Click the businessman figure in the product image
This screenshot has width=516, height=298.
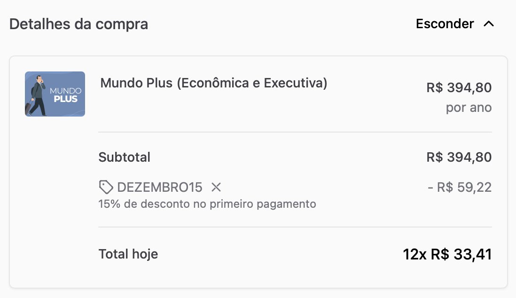(37, 95)
